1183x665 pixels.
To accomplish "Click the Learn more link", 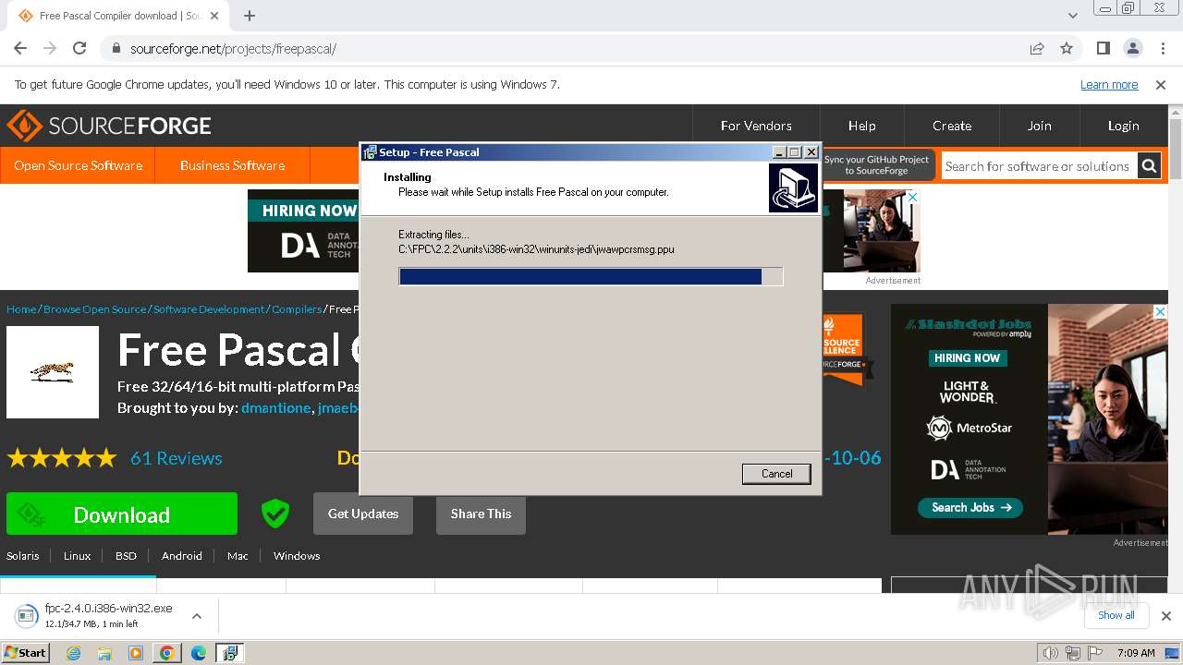I will 1109,84.
